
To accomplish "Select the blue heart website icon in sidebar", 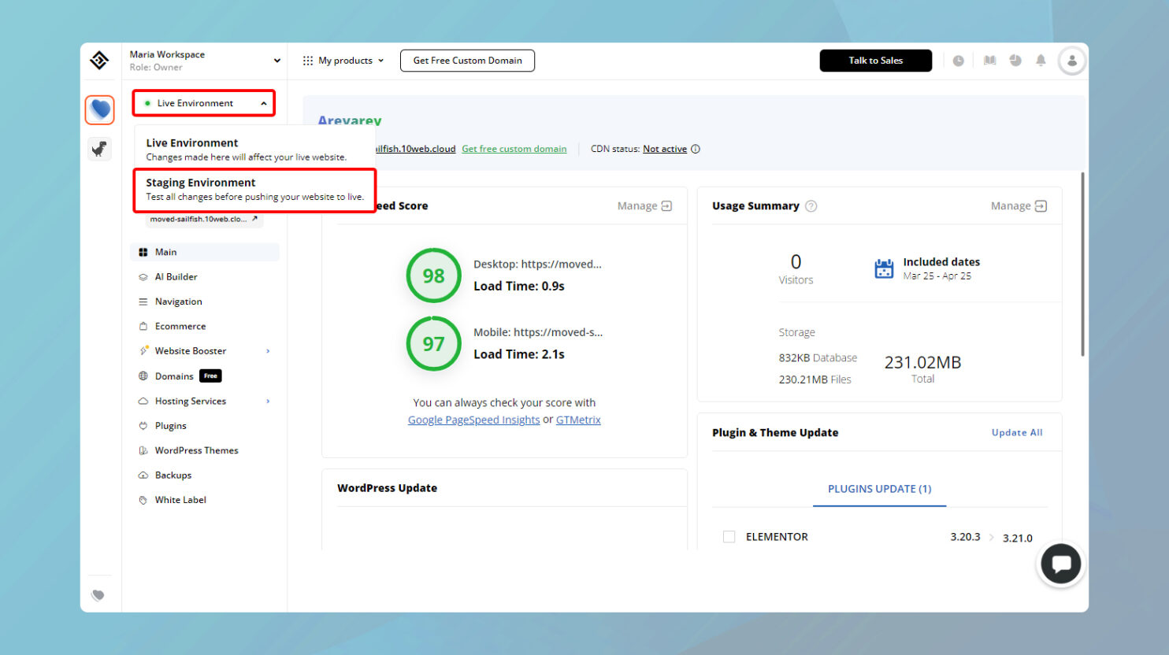I will (99, 109).
